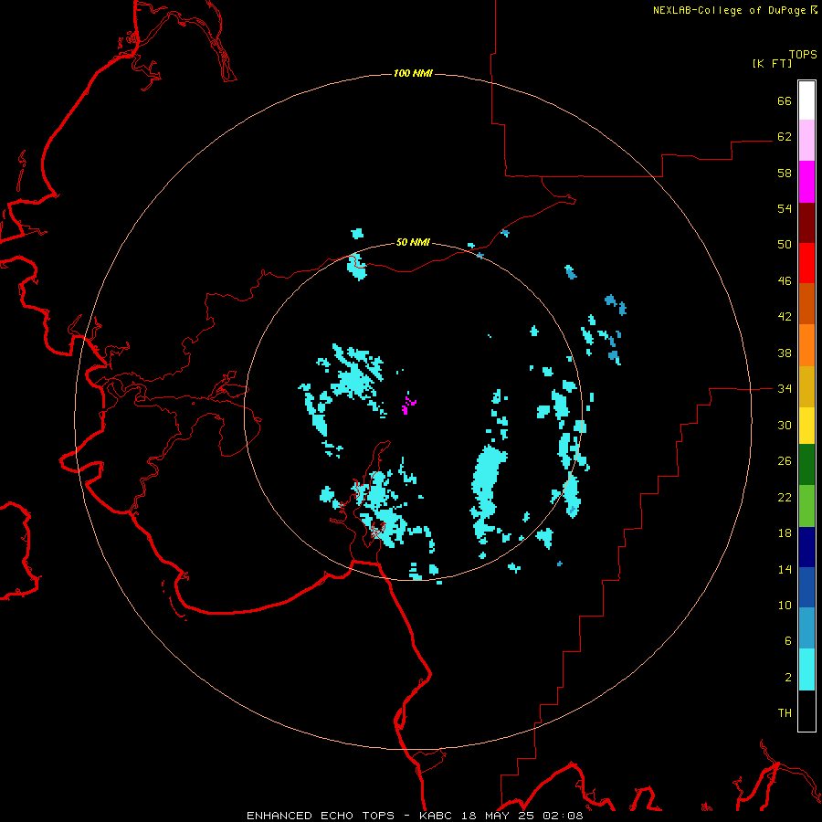Screen dimensions: 822x822
Task: Select the 10 legend value
Action: (785, 606)
